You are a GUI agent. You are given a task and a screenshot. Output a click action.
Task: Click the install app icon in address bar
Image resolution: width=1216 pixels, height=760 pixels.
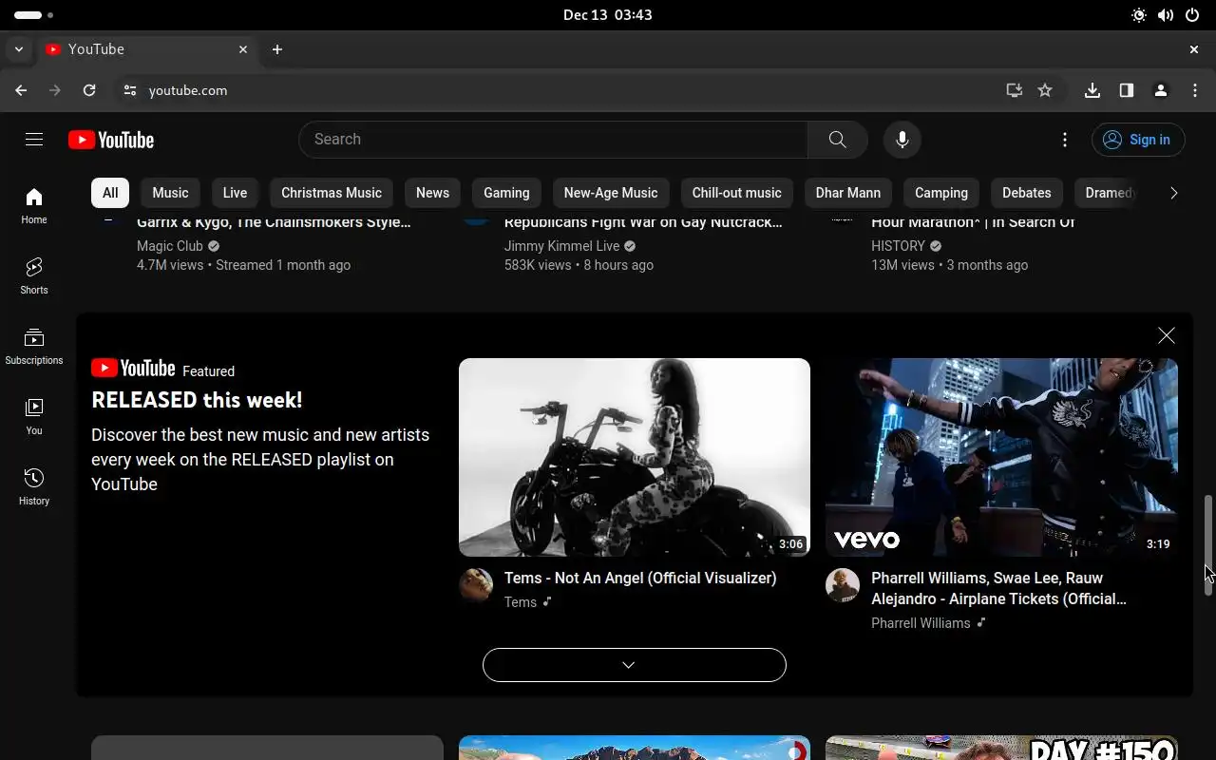(x=1015, y=90)
